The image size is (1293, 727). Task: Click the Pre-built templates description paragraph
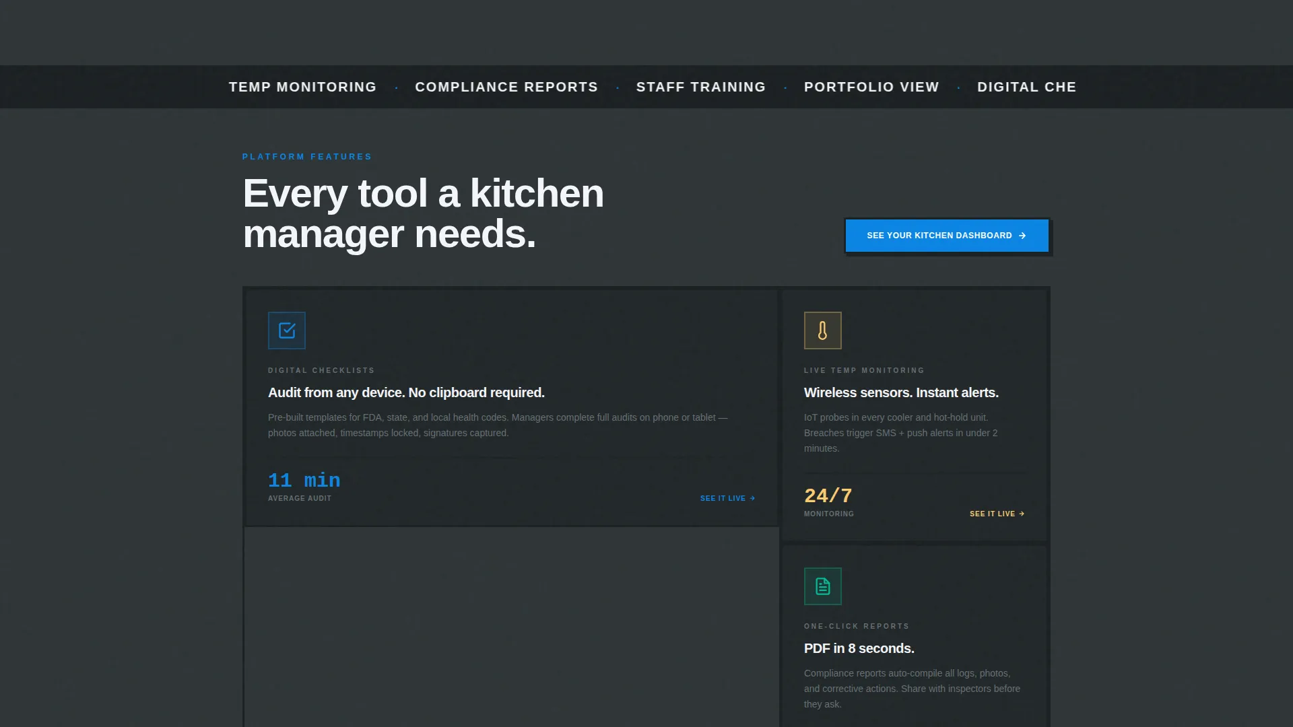(x=498, y=425)
